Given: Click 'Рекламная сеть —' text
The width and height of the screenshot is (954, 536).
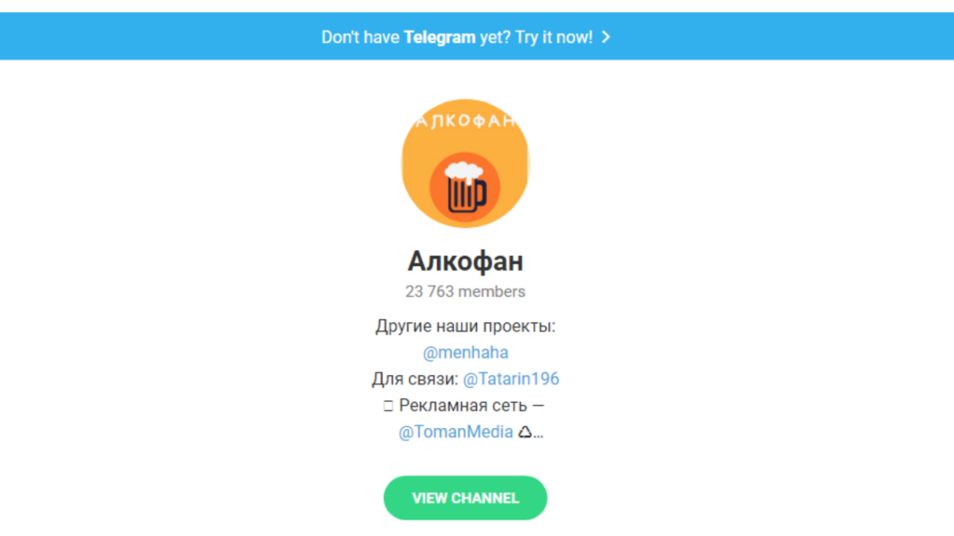Looking at the screenshot, I should (x=471, y=406).
